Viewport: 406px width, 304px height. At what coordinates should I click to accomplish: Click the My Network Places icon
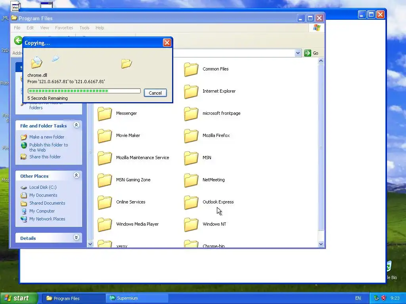[24, 219]
